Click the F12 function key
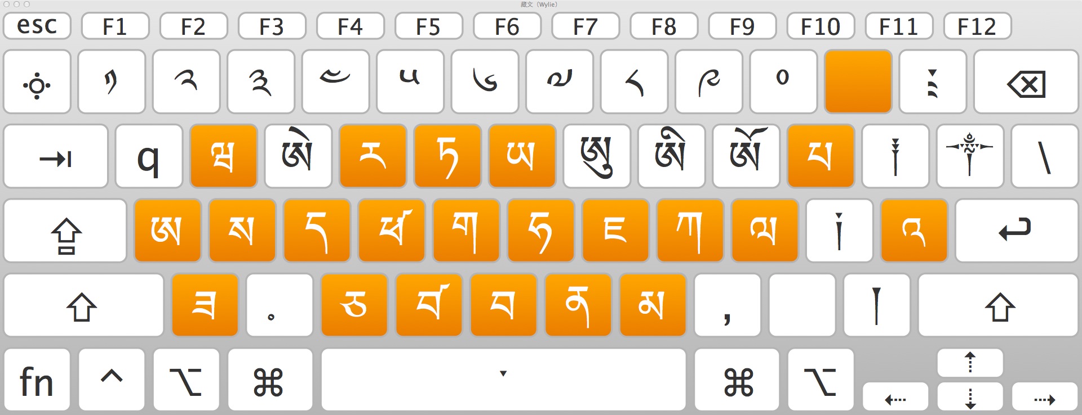Viewport: 1082px width, 415px height. [977, 26]
